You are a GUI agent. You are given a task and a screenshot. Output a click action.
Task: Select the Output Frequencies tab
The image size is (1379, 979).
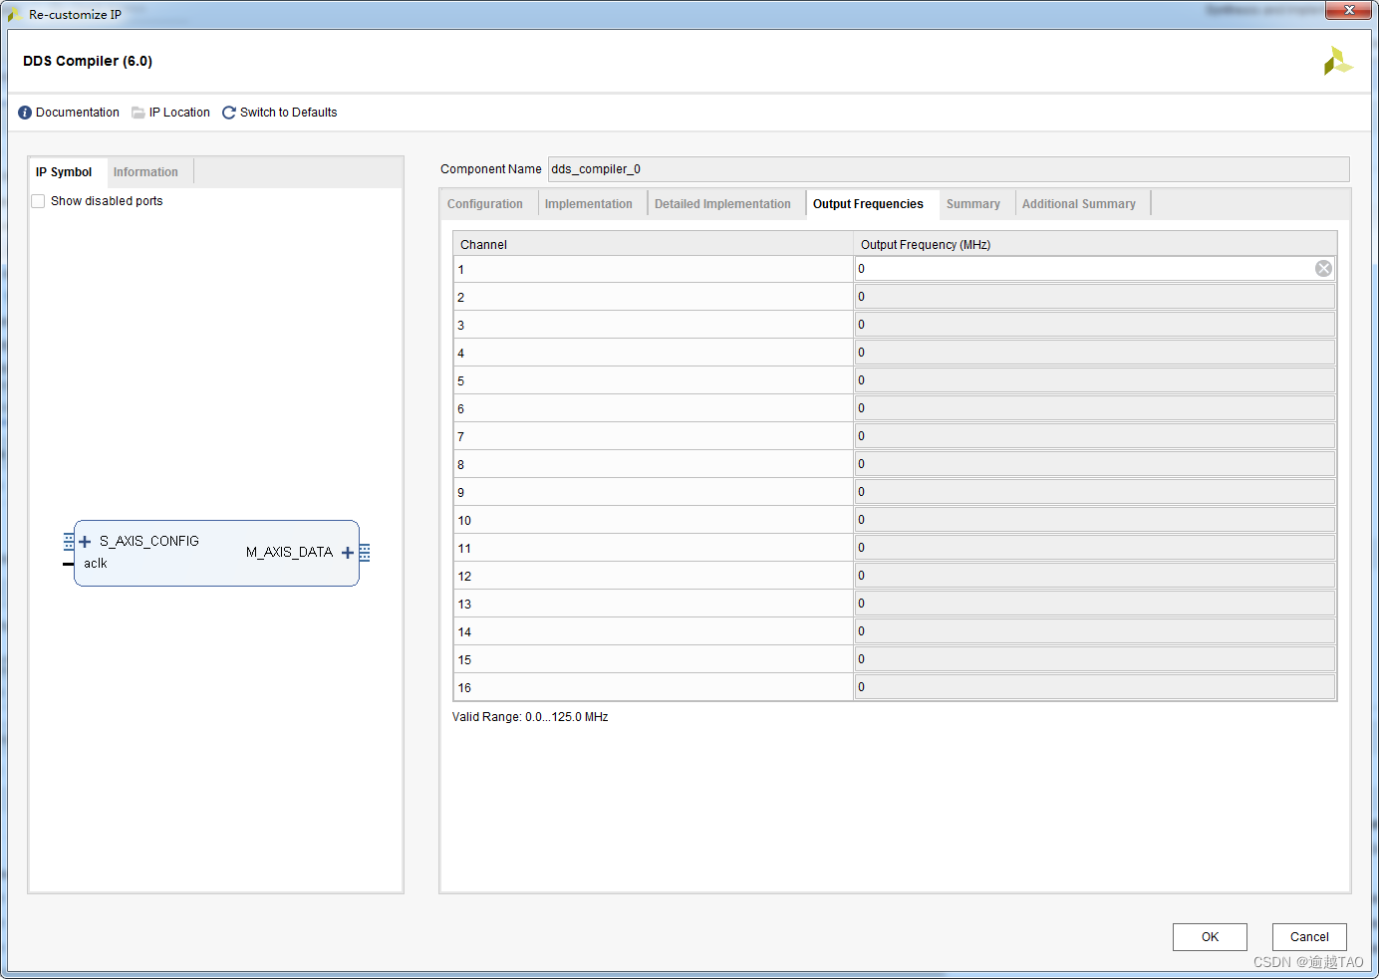coord(868,204)
